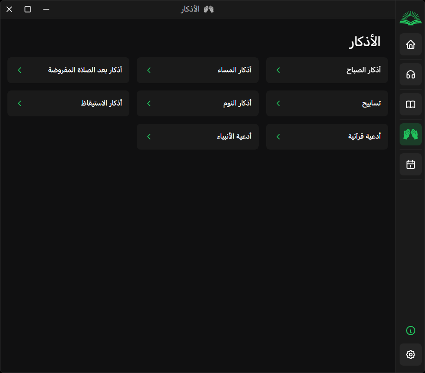Select أذكار بعد الصلاة المفروضة
This screenshot has height=373, width=425.
click(x=68, y=70)
